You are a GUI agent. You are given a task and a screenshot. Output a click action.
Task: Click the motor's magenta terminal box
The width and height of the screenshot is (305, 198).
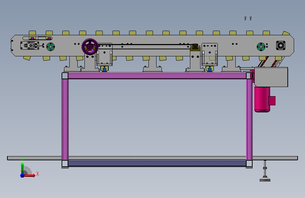click(272, 101)
